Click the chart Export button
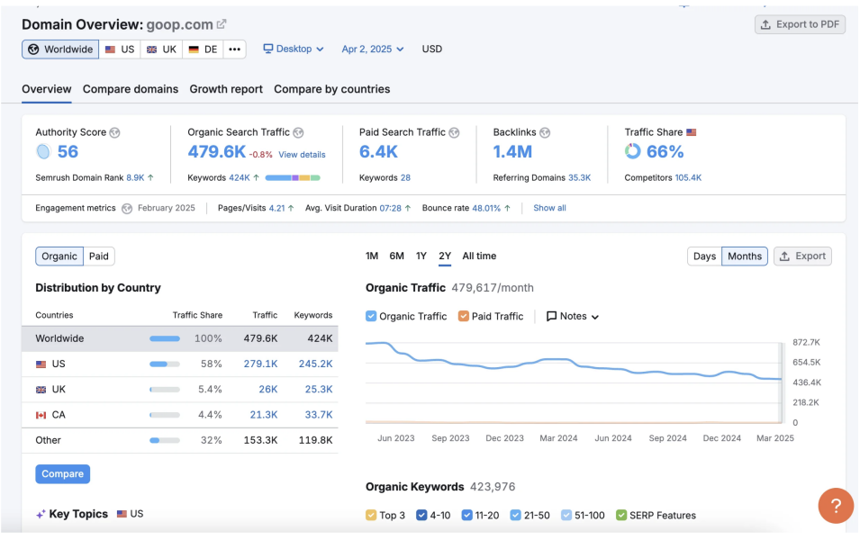This screenshot has width=860, height=540. click(x=803, y=256)
